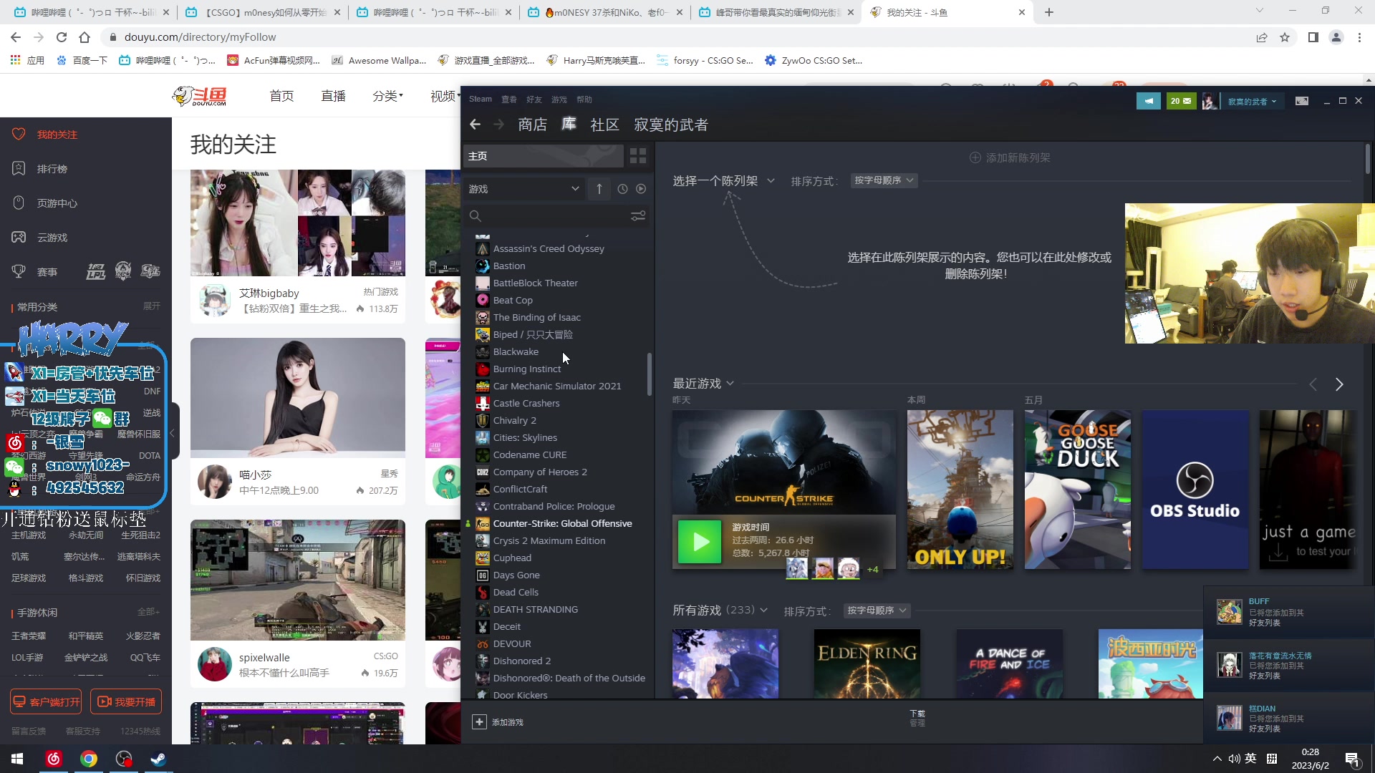Click the Steam forward arrow
This screenshot has height=773, width=1375.
tap(499, 125)
